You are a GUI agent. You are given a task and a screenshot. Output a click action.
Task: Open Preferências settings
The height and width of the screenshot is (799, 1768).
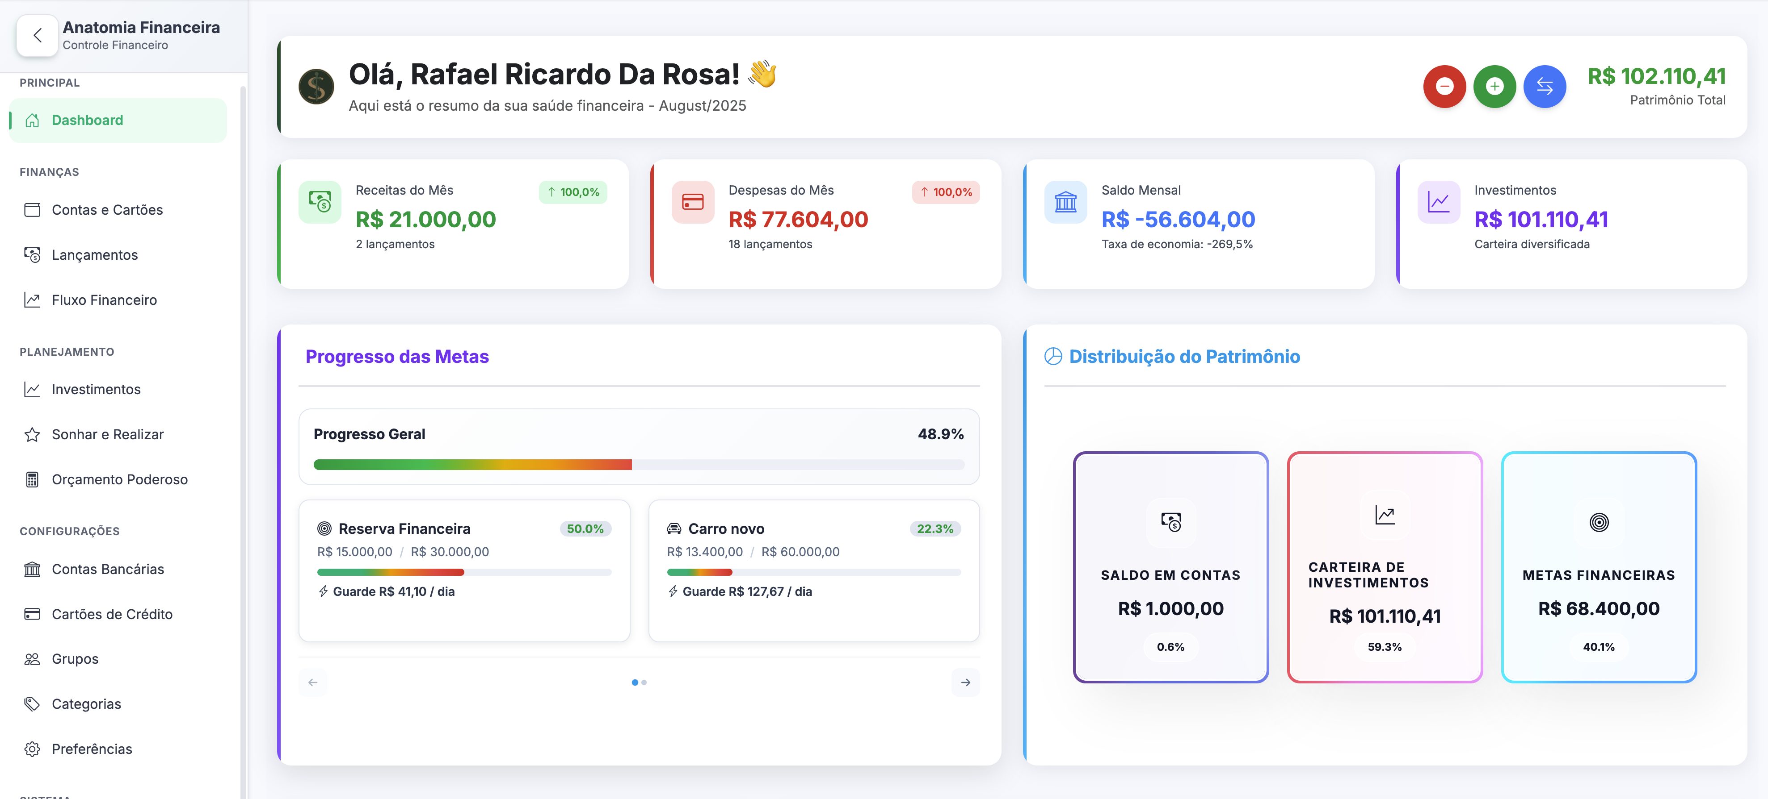pos(92,749)
